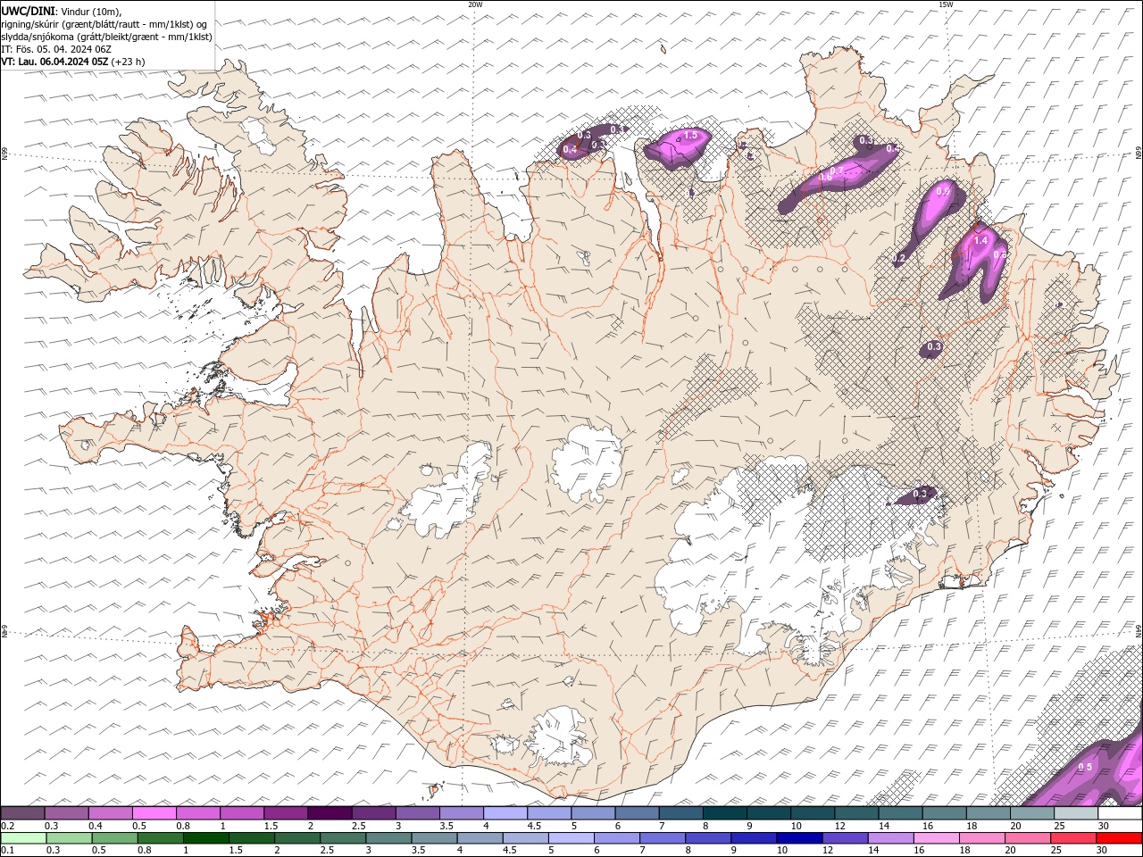Image resolution: width=1143 pixels, height=857 pixels.
Task: Click the 'UWC/DINI' title text
Action: 27,11
